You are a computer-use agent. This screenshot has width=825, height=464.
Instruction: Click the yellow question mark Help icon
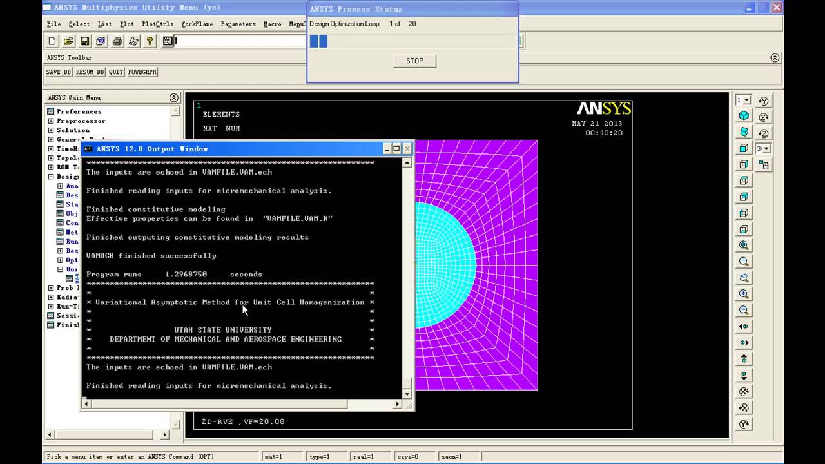pyautogui.click(x=150, y=41)
